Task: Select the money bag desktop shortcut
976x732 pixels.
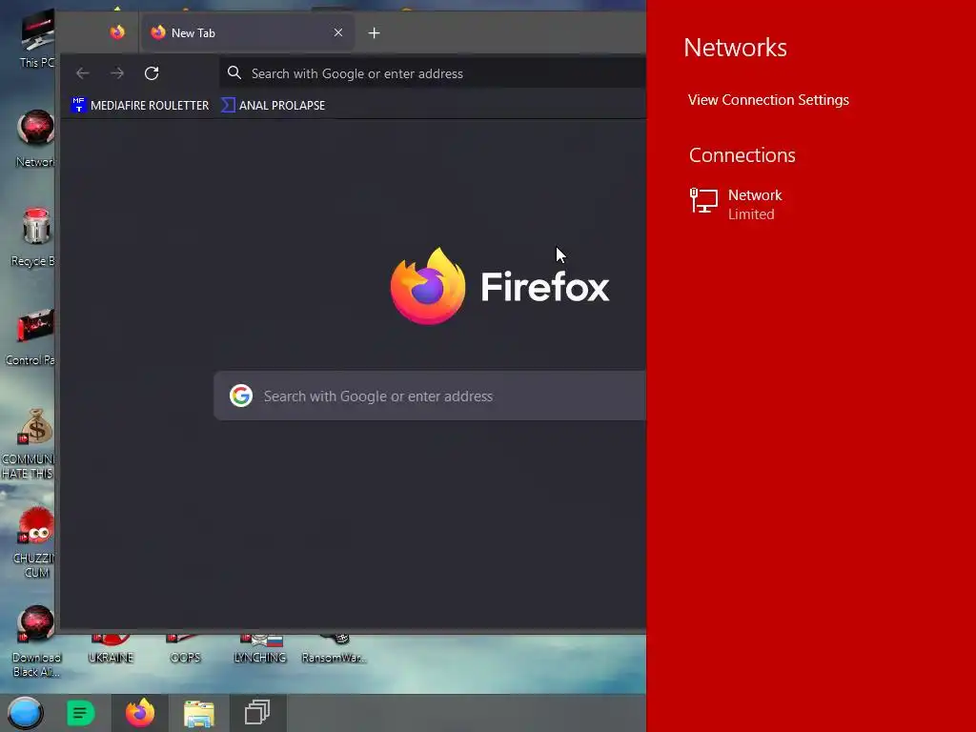Action: coord(30,443)
